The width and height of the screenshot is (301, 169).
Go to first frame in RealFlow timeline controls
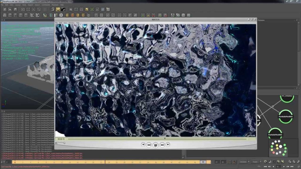coord(265,167)
